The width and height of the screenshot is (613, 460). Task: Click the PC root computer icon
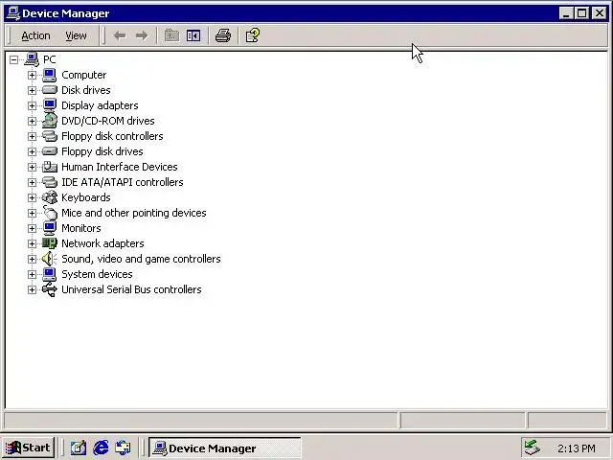(x=32, y=59)
